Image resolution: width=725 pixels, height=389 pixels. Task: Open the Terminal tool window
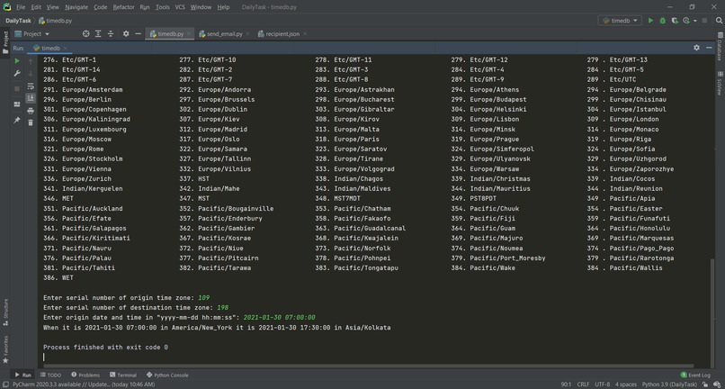tap(123, 375)
